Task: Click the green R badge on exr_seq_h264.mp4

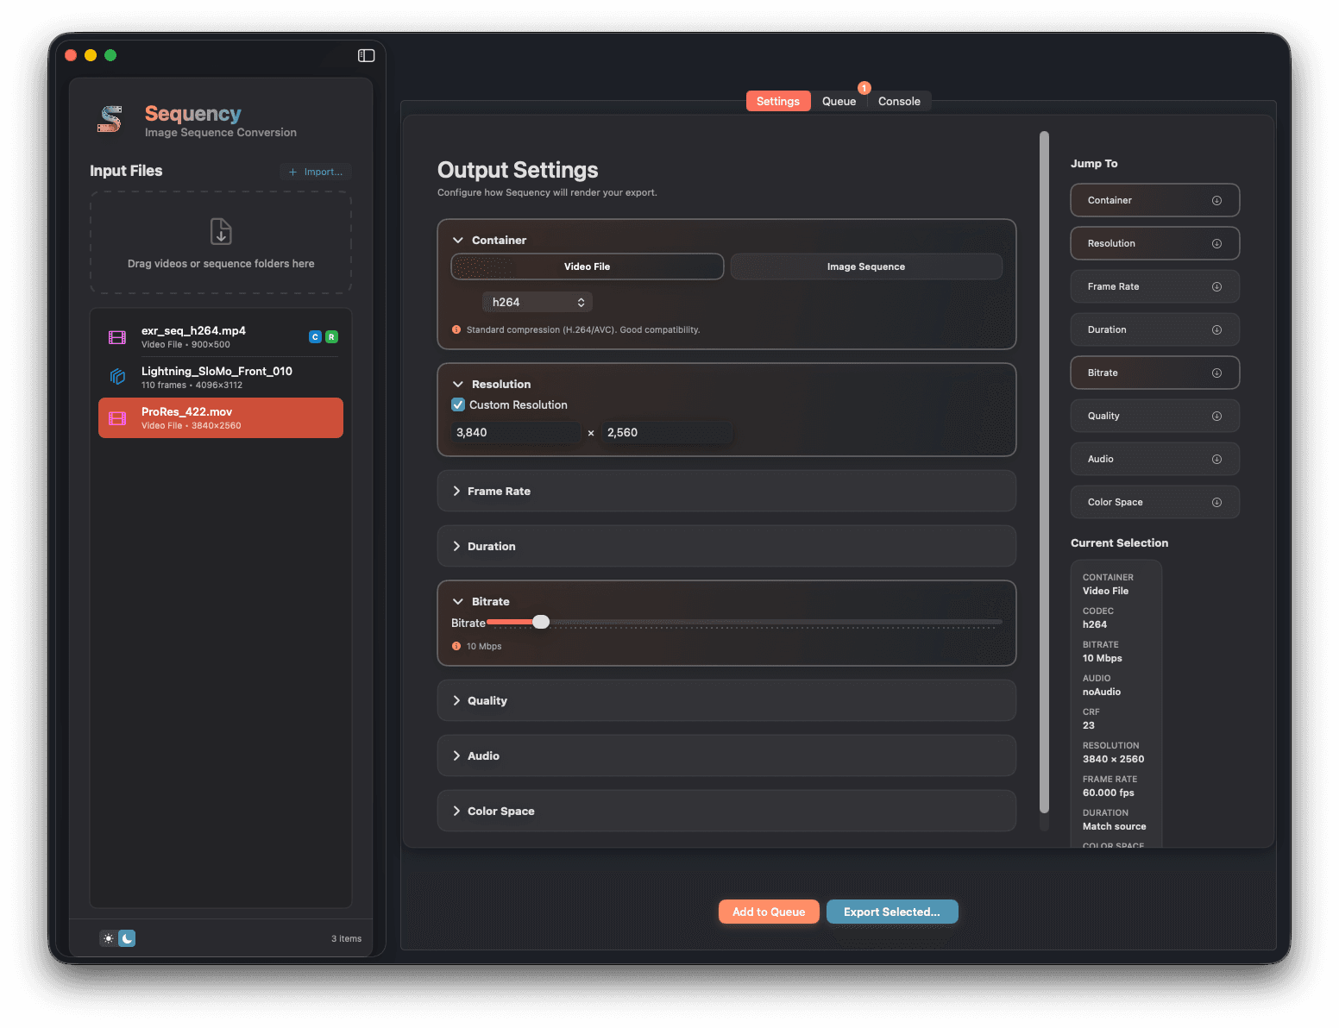Action: point(332,336)
